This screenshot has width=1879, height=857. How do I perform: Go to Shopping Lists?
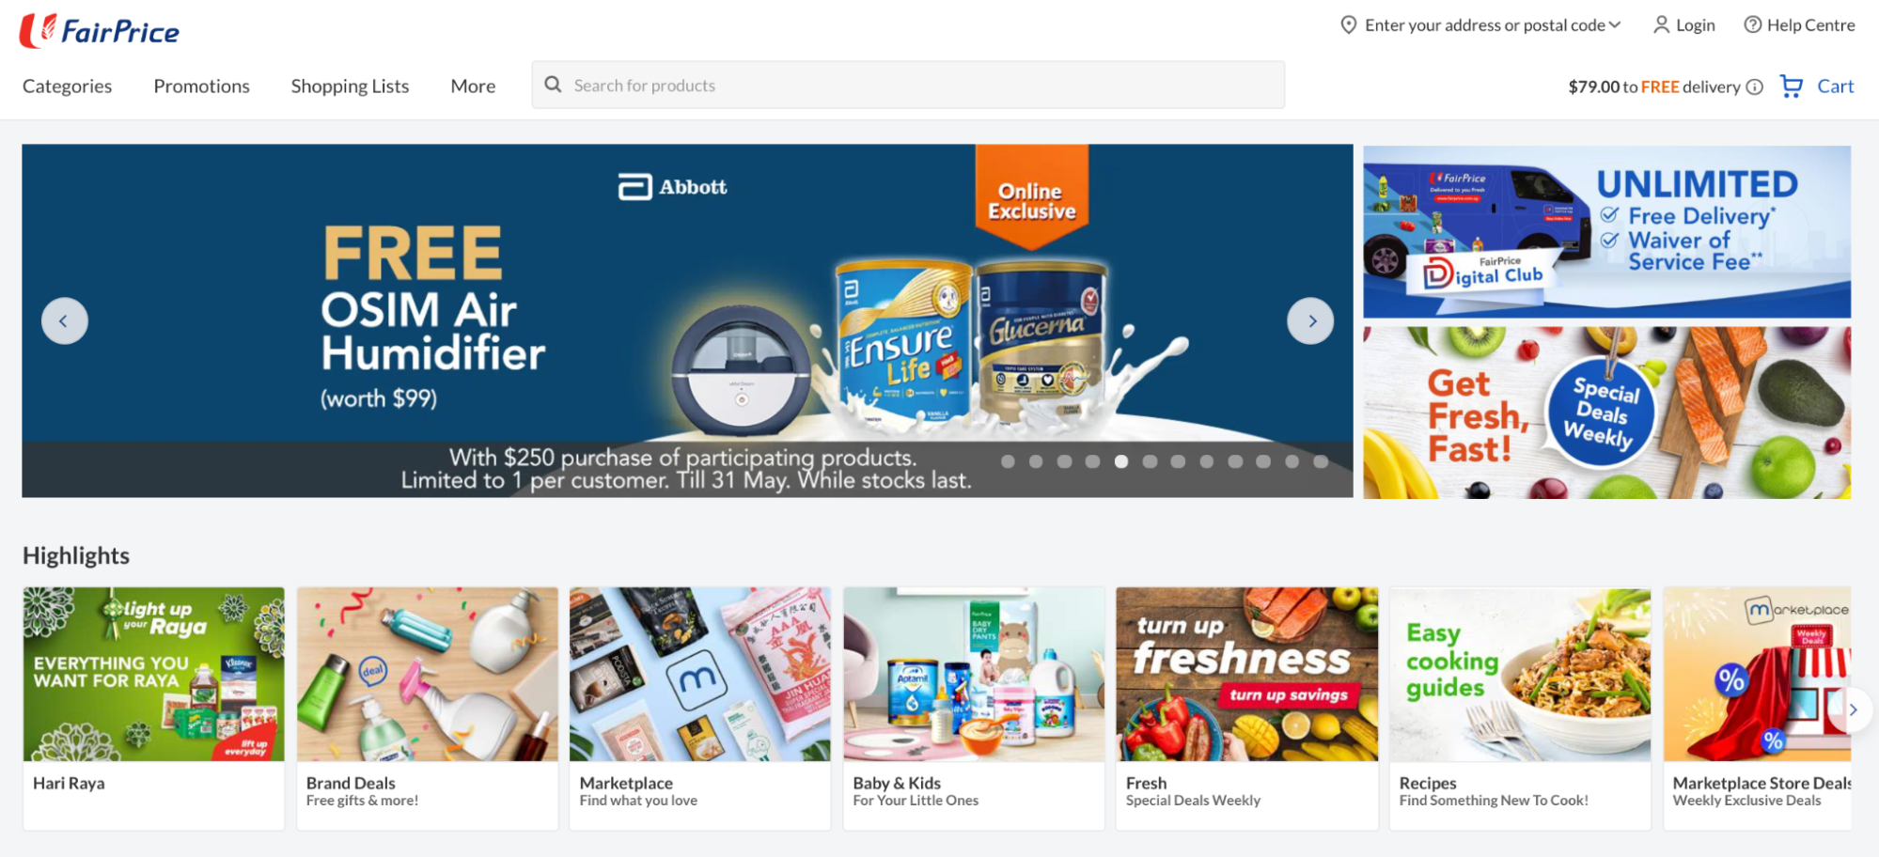[x=350, y=86]
